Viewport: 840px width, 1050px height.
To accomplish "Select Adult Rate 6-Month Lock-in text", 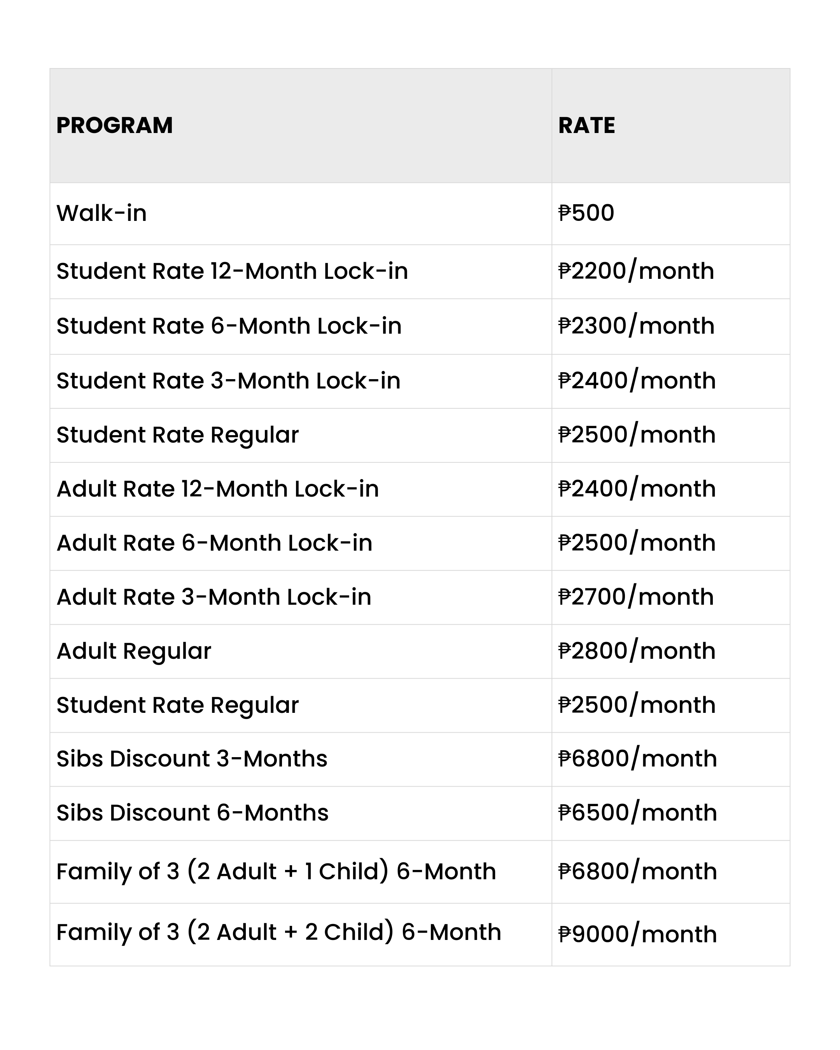I will (x=214, y=543).
